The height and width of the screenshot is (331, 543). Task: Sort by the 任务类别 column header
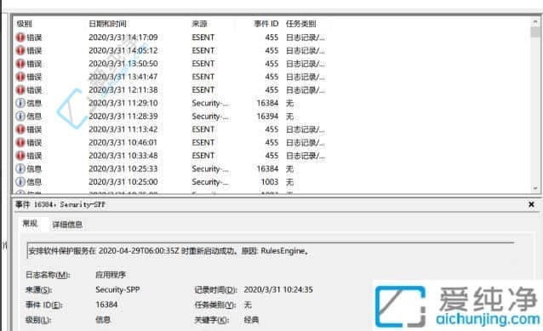coord(300,24)
